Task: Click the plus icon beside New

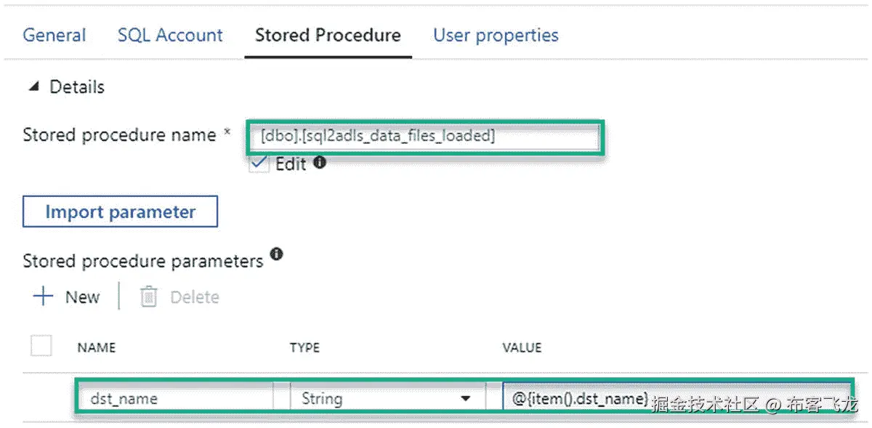Action: click(x=44, y=296)
